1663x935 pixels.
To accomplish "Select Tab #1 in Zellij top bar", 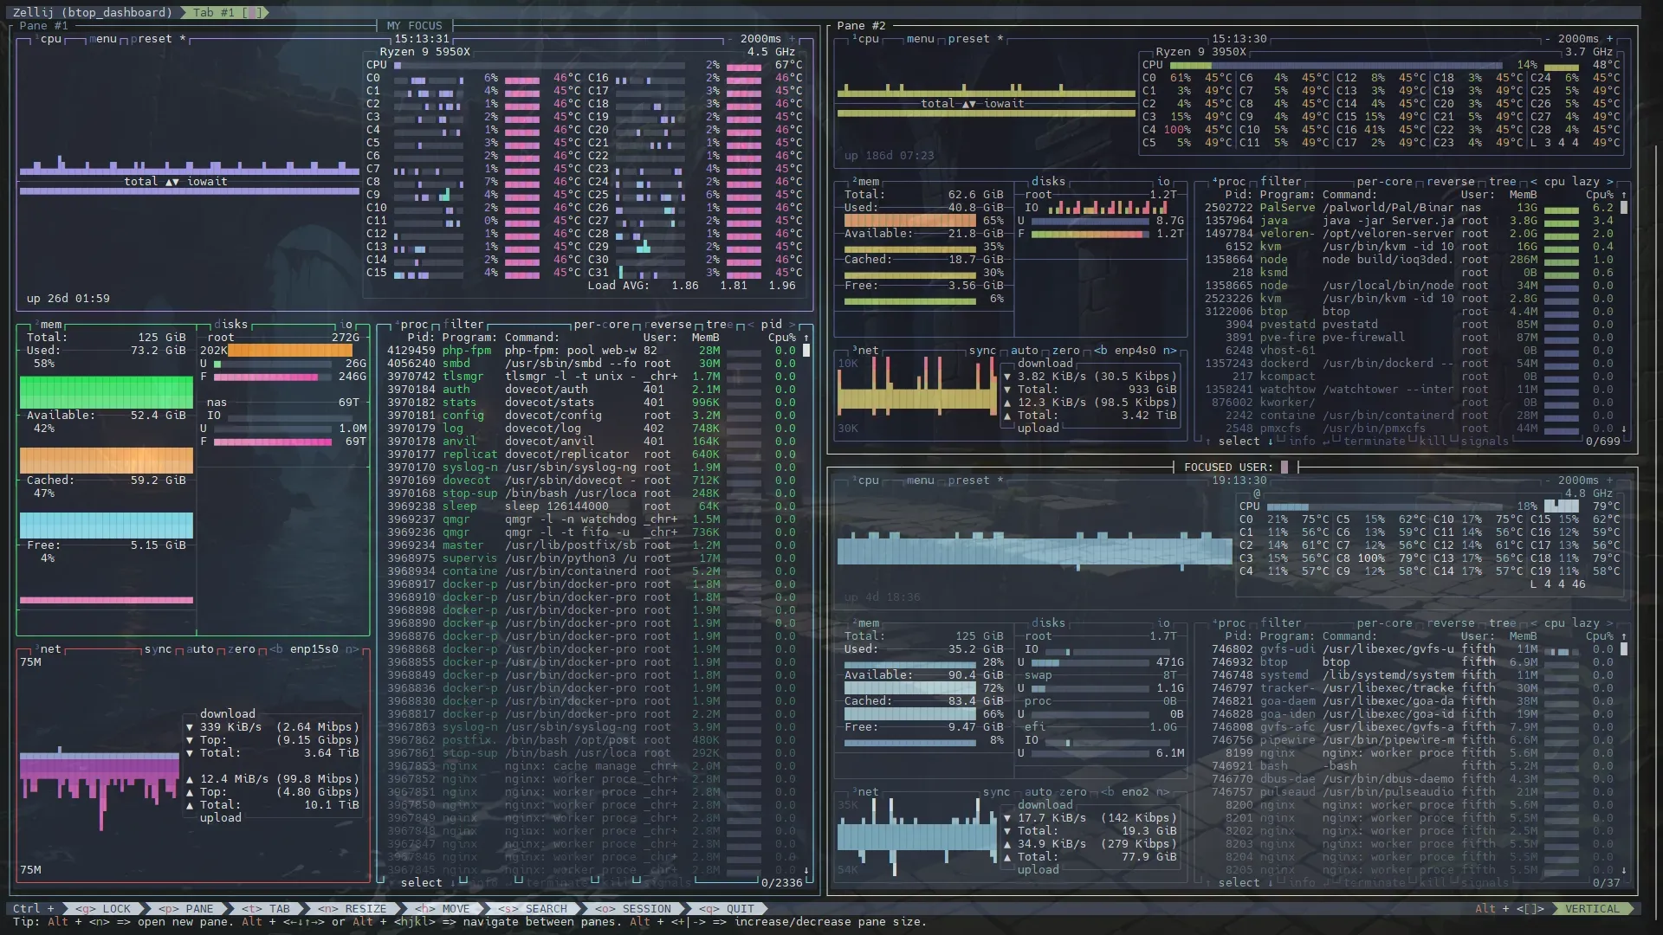I will coord(223,12).
